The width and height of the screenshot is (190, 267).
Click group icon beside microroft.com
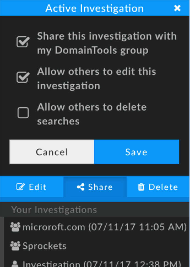point(15,227)
